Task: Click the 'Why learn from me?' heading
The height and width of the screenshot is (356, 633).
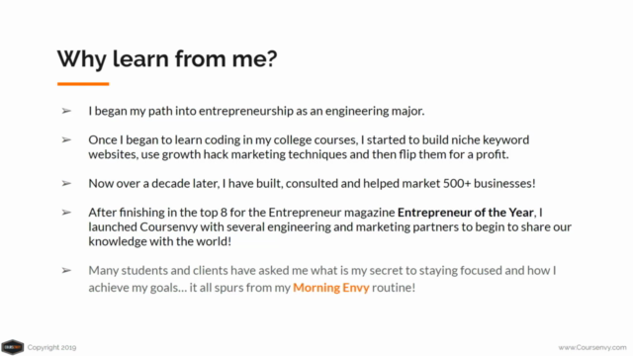Action: coord(167,59)
